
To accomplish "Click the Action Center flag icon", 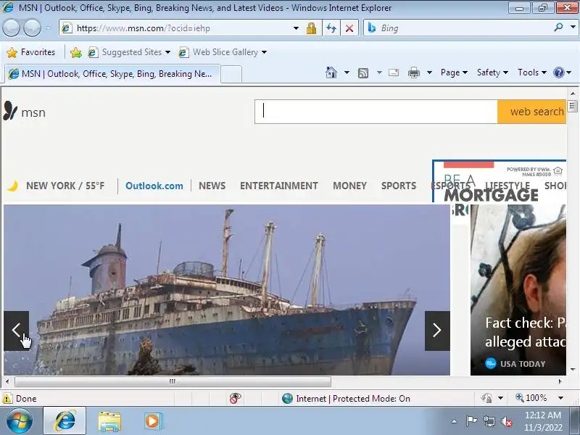I will [x=471, y=421].
